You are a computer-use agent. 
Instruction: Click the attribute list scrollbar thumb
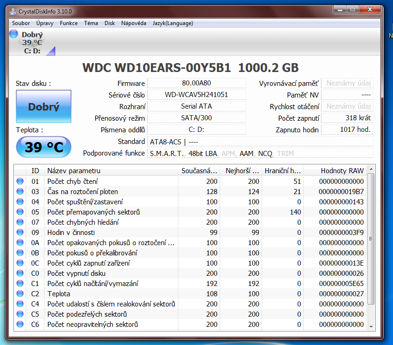[371, 239]
